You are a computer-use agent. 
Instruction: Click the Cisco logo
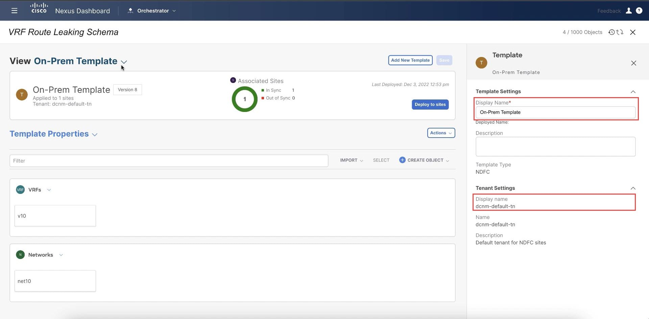39,8
